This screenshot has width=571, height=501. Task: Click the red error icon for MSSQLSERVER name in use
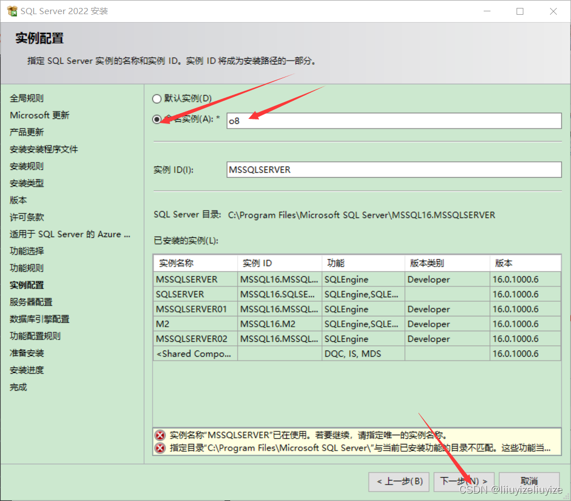[160, 435]
